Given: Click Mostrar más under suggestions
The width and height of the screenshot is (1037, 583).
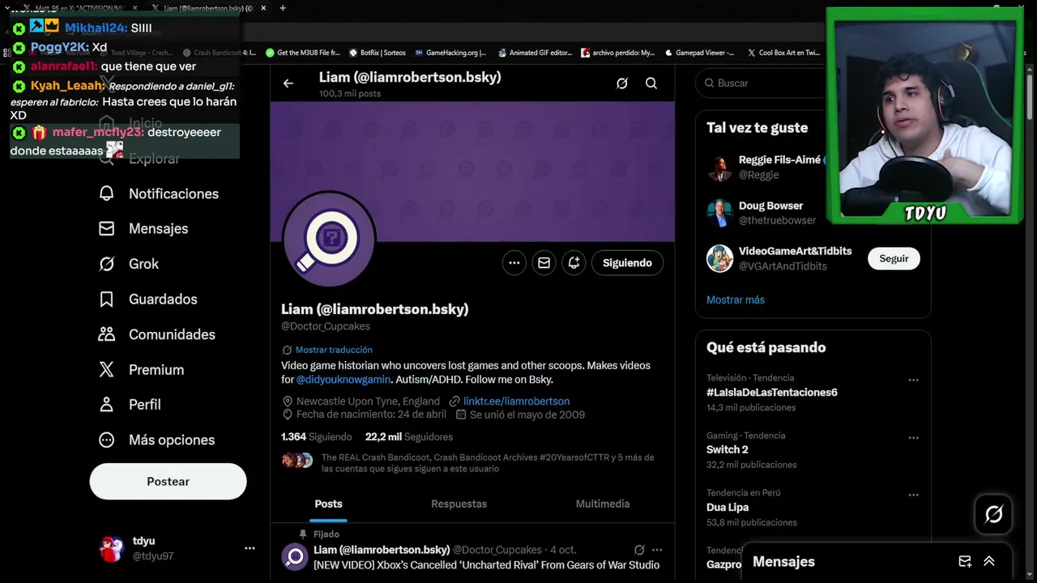Looking at the screenshot, I should tap(736, 300).
